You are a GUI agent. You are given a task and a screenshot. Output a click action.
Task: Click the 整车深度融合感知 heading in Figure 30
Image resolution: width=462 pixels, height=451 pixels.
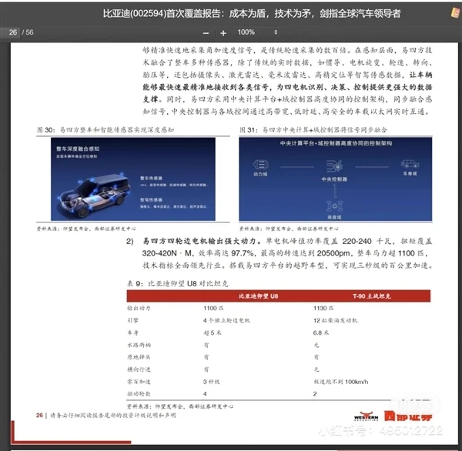coord(78,149)
